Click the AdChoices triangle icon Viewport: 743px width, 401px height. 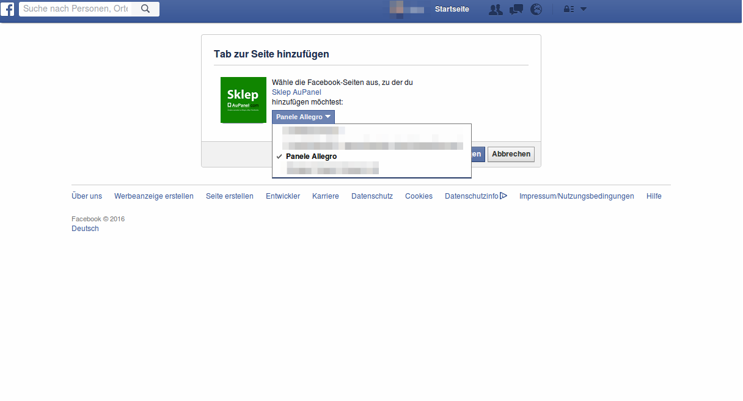click(x=503, y=196)
